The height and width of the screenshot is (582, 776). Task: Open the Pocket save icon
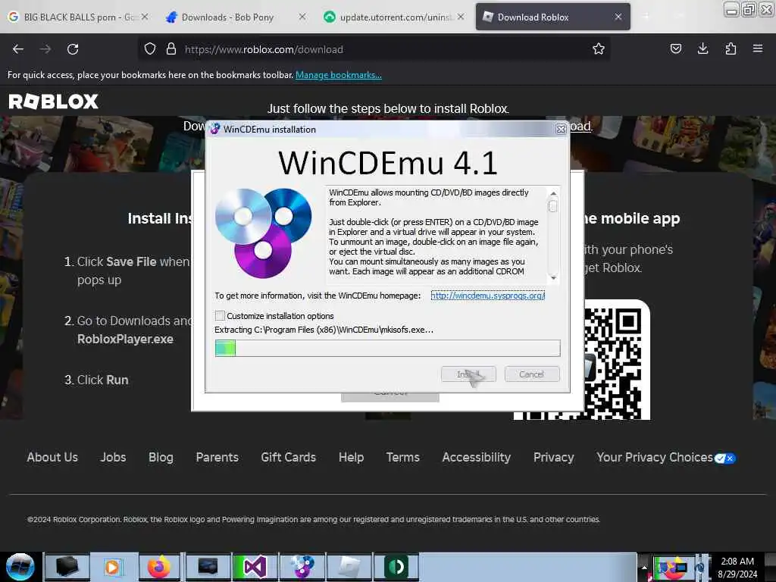[x=675, y=49]
